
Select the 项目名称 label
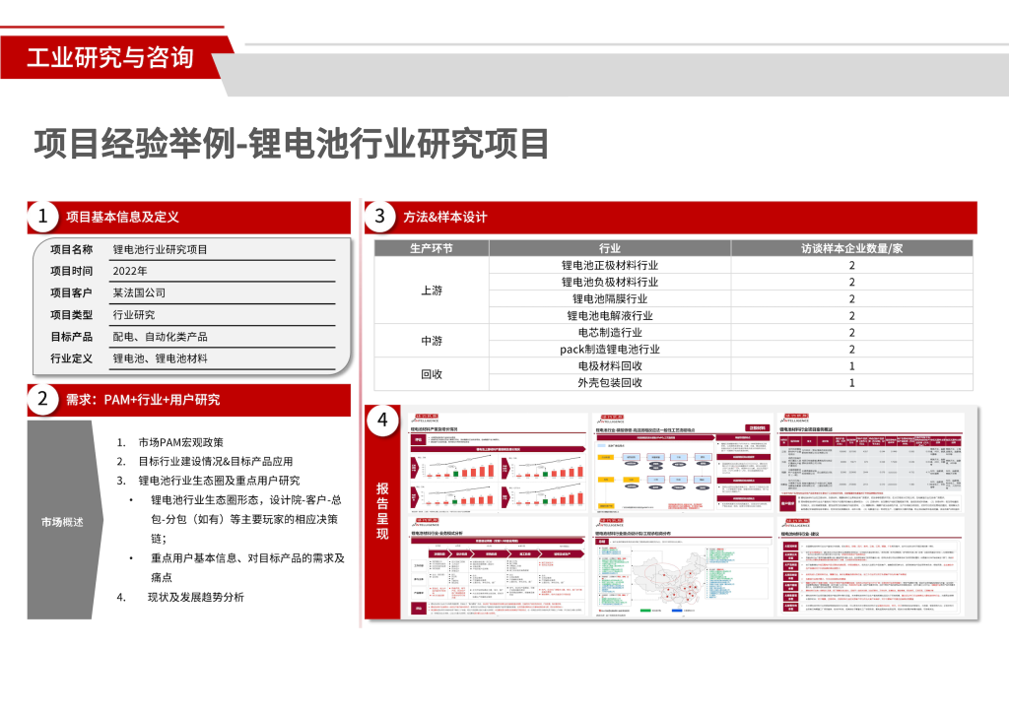tap(71, 249)
